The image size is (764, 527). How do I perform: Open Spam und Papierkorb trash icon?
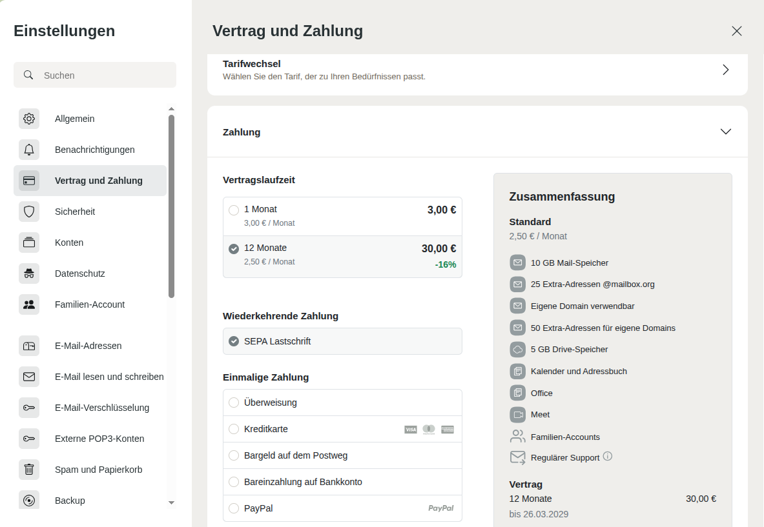(29, 470)
